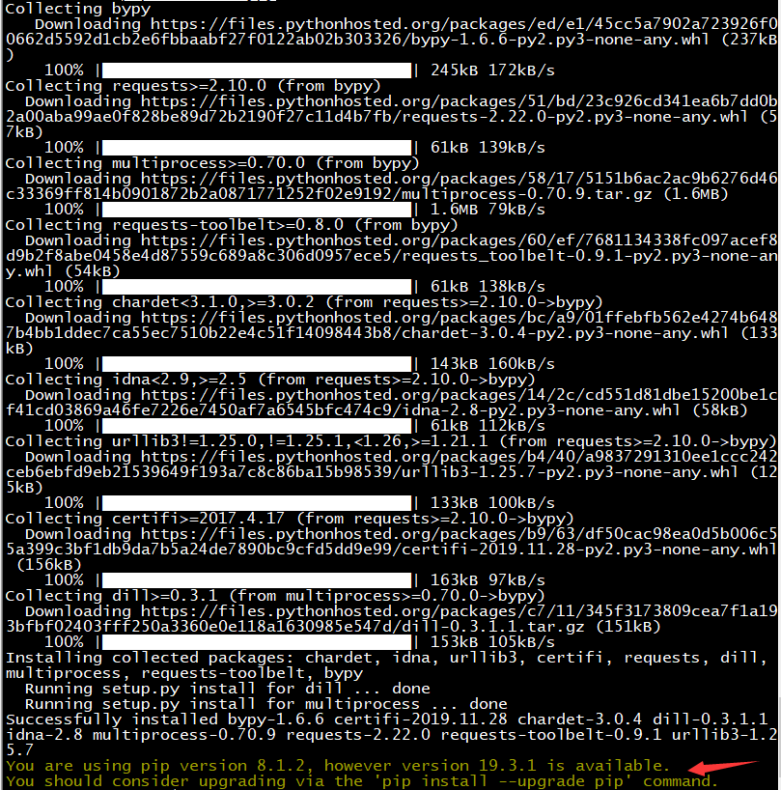The image size is (781, 790).
Task: Click the certifi-2019.11.28 download URL
Action: tap(391, 542)
